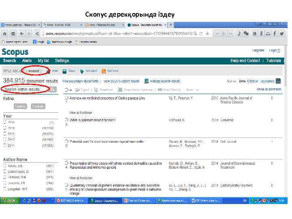Reload the page with the refresh icon
The width and height of the screenshot is (292, 219).
201,34
